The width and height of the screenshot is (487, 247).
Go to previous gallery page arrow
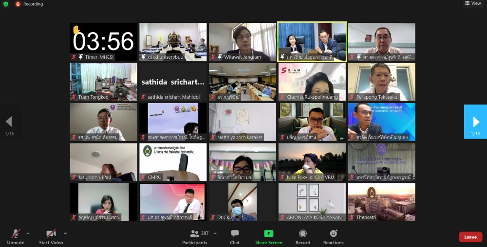9,122
